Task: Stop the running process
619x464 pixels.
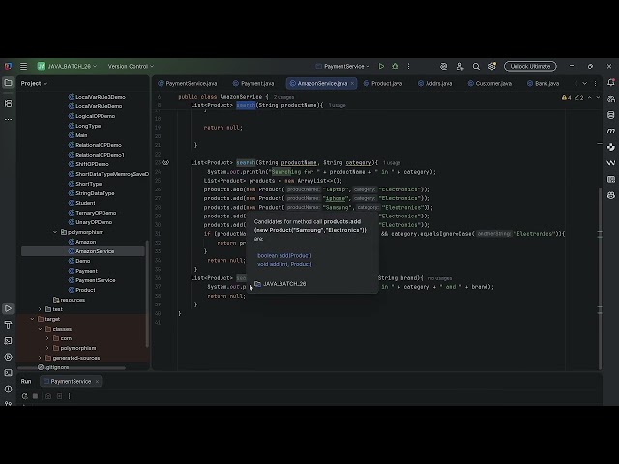Action: coord(35,396)
